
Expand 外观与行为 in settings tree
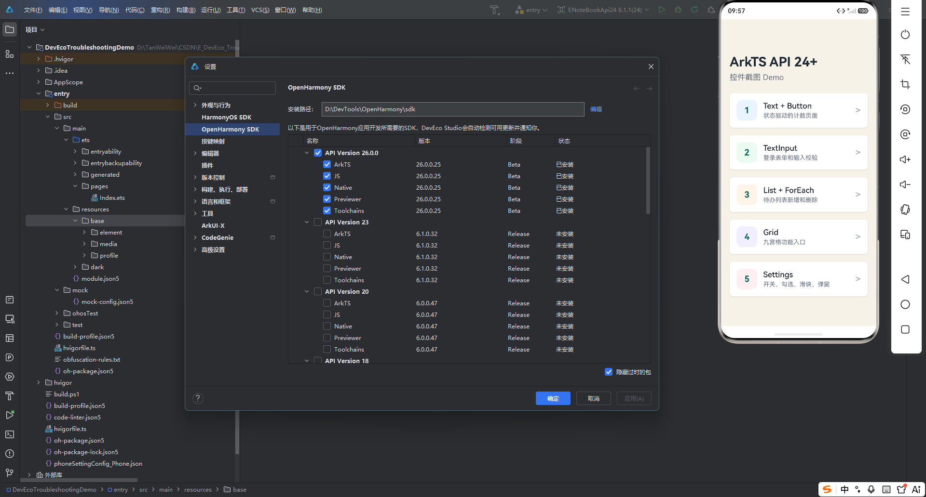(x=195, y=105)
